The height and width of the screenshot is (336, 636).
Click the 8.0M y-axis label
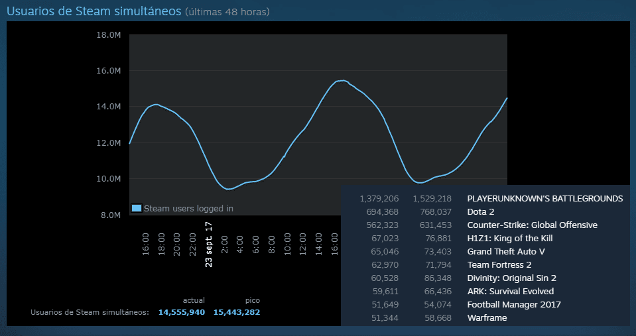point(110,215)
